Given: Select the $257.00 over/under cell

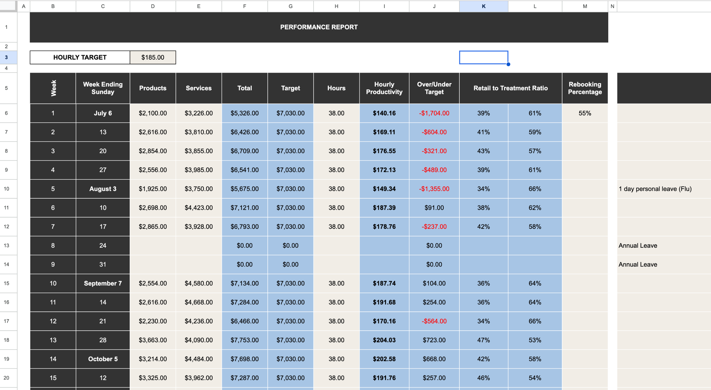Looking at the screenshot, I should (434, 378).
